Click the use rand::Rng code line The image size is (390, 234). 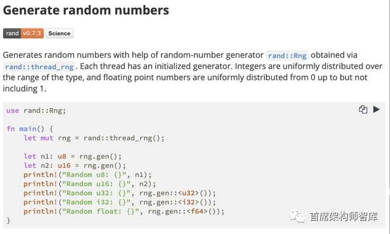click(37, 111)
